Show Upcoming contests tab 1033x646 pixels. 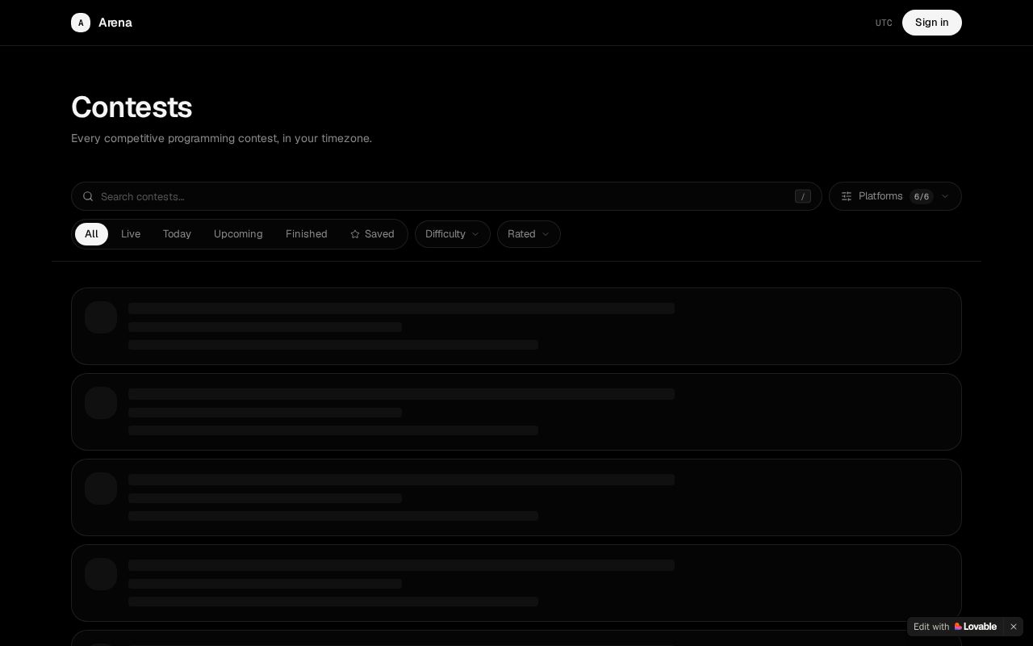point(238,234)
